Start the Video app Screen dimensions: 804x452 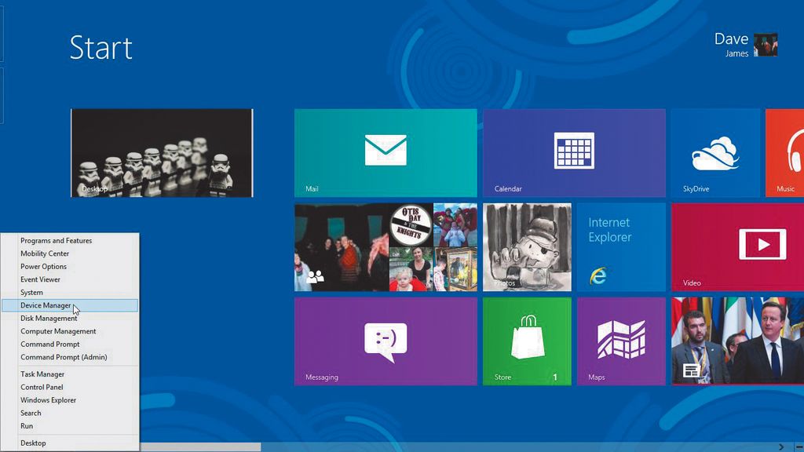click(x=738, y=246)
